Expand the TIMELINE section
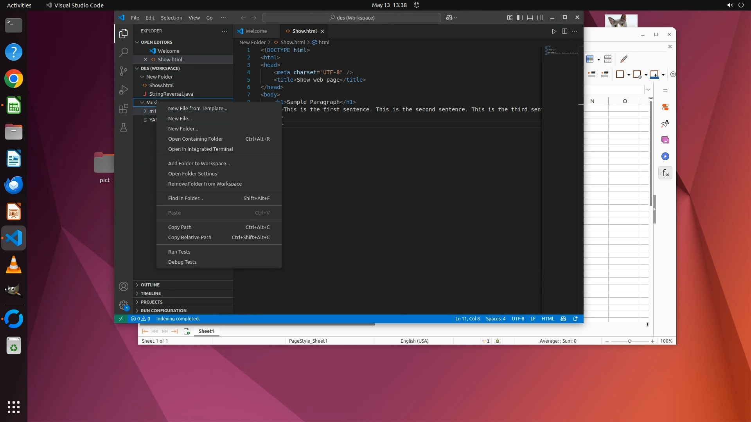 151,293
